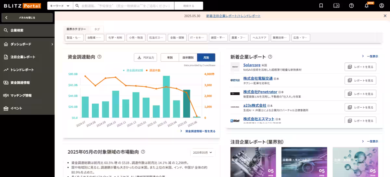Collapse sidebar with パネルを閉じる button

[27, 18]
